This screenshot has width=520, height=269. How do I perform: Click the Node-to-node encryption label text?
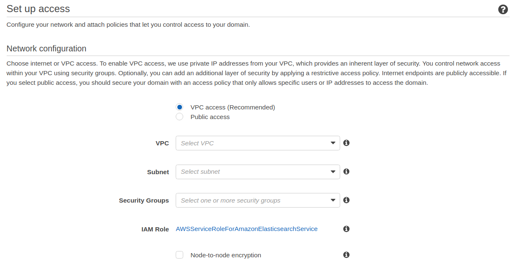226,255
